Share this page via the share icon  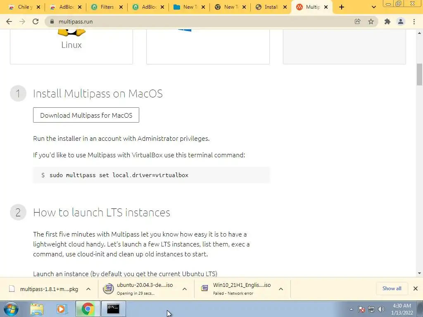click(357, 21)
